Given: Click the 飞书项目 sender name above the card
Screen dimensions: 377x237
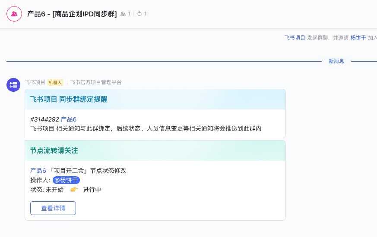Looking at the screenshot, I should tap(35, 82).
